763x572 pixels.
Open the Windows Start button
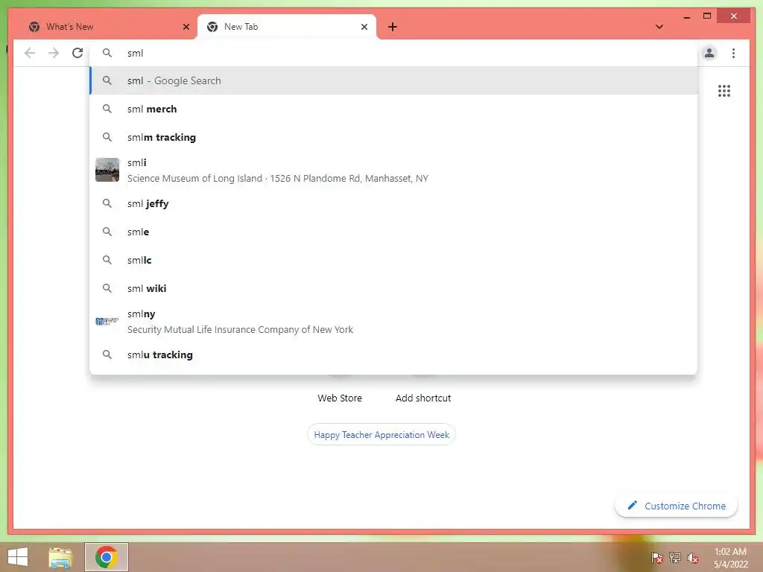pyautogui.click(x=18, y=556)
